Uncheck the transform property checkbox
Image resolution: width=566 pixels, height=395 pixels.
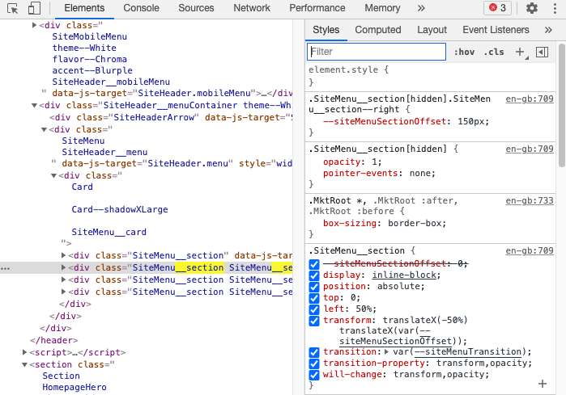(314, 321)
